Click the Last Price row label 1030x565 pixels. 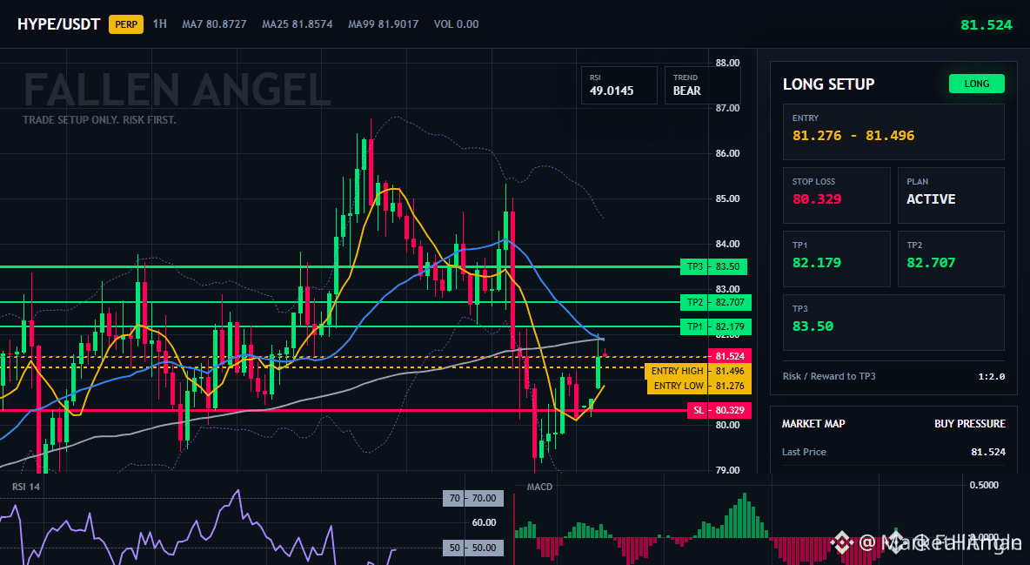pyautogui.click(x=804, y=452)
